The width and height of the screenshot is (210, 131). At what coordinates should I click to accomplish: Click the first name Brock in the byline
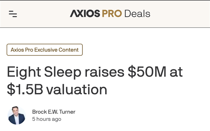39,112
